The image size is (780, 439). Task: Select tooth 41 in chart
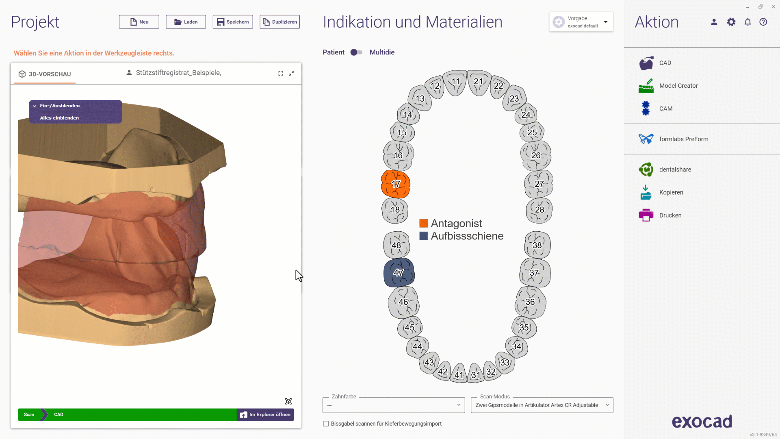[x=459, y=374]
